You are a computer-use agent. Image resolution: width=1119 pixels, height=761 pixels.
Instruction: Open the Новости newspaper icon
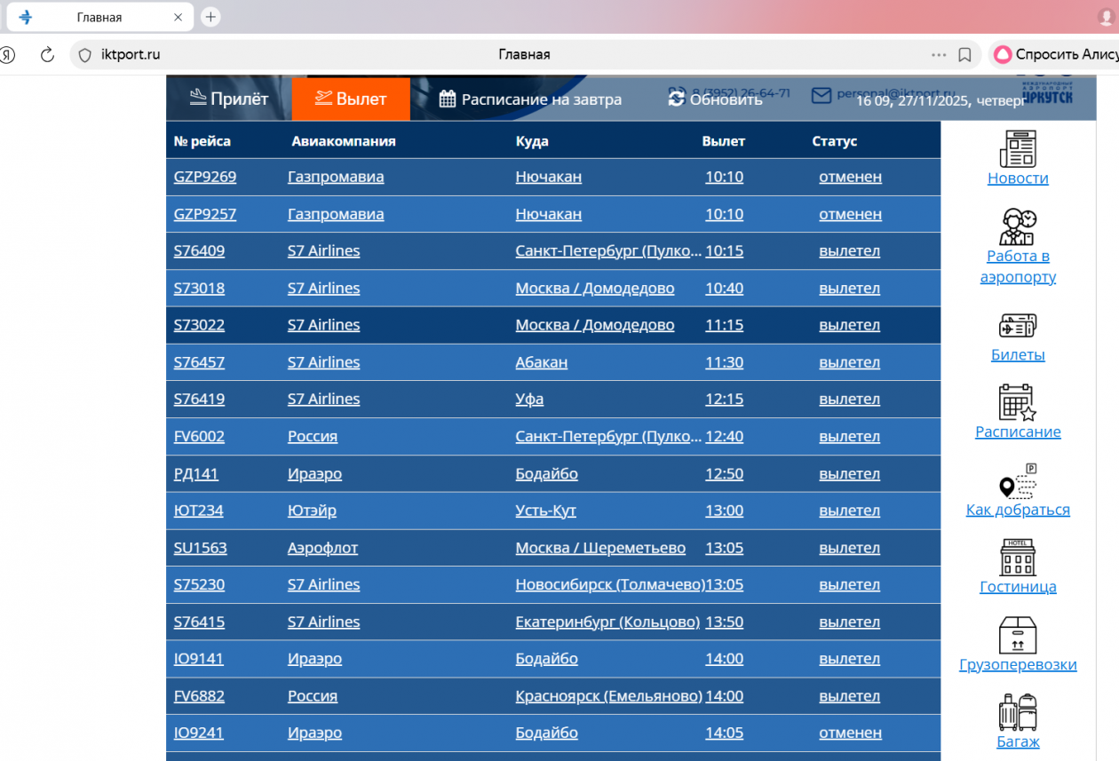coord(1018,148)
